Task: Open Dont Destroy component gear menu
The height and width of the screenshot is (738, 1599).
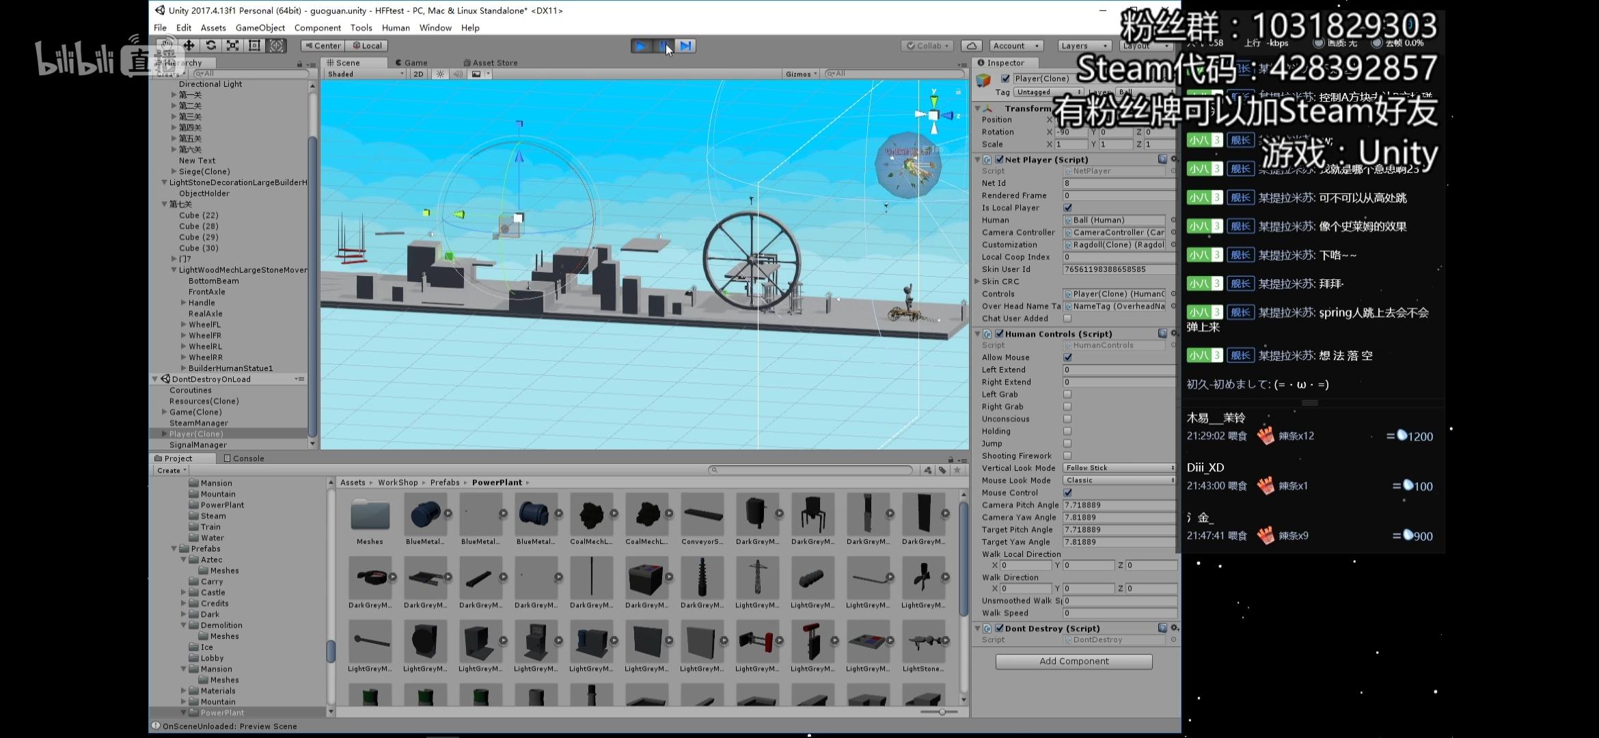Action: point(1175,628)
